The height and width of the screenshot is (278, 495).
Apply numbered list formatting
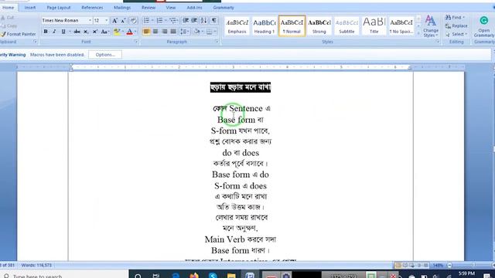pos(160,21)
